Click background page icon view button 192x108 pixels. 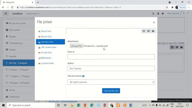tap(172, 47)
